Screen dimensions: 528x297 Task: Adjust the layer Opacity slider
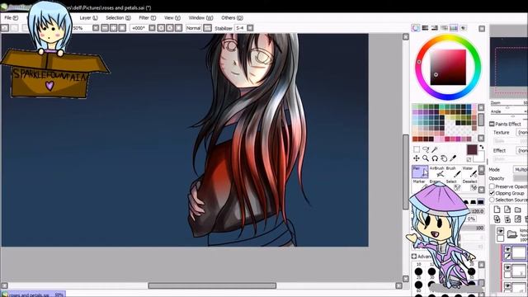click(521, 178)
